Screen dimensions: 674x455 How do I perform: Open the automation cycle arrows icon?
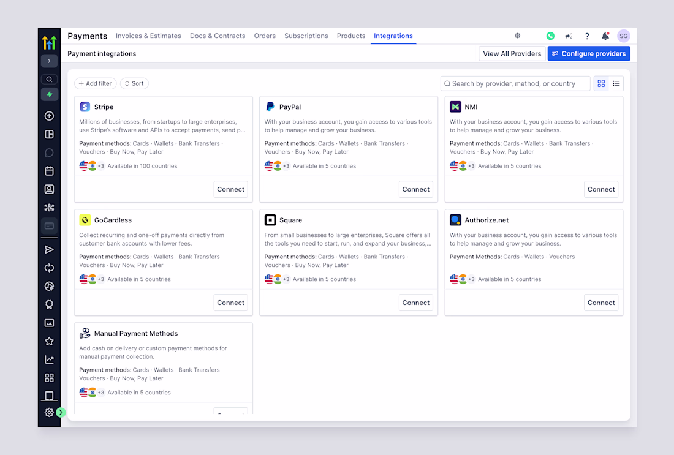[x=49, y=268]
